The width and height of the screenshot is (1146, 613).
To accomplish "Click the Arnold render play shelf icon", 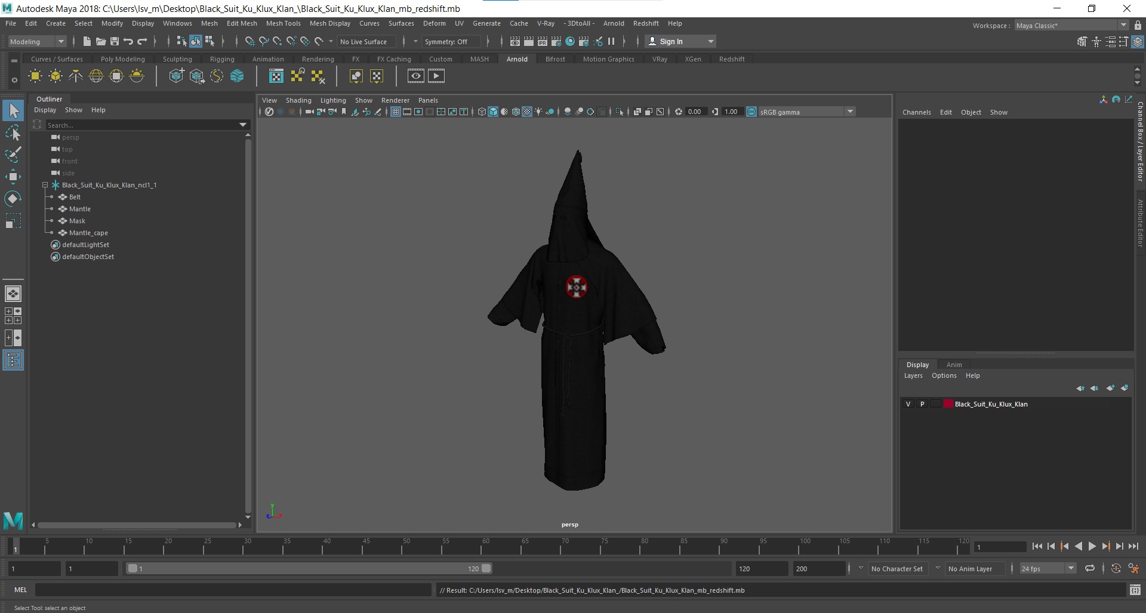I will pyautogui.click(x=436, y=76).
